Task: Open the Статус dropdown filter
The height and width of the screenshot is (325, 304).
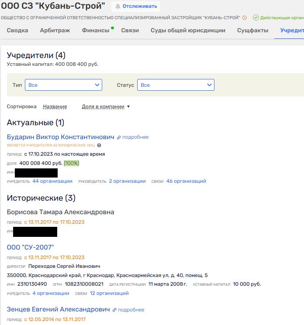Action: [176, 85]
